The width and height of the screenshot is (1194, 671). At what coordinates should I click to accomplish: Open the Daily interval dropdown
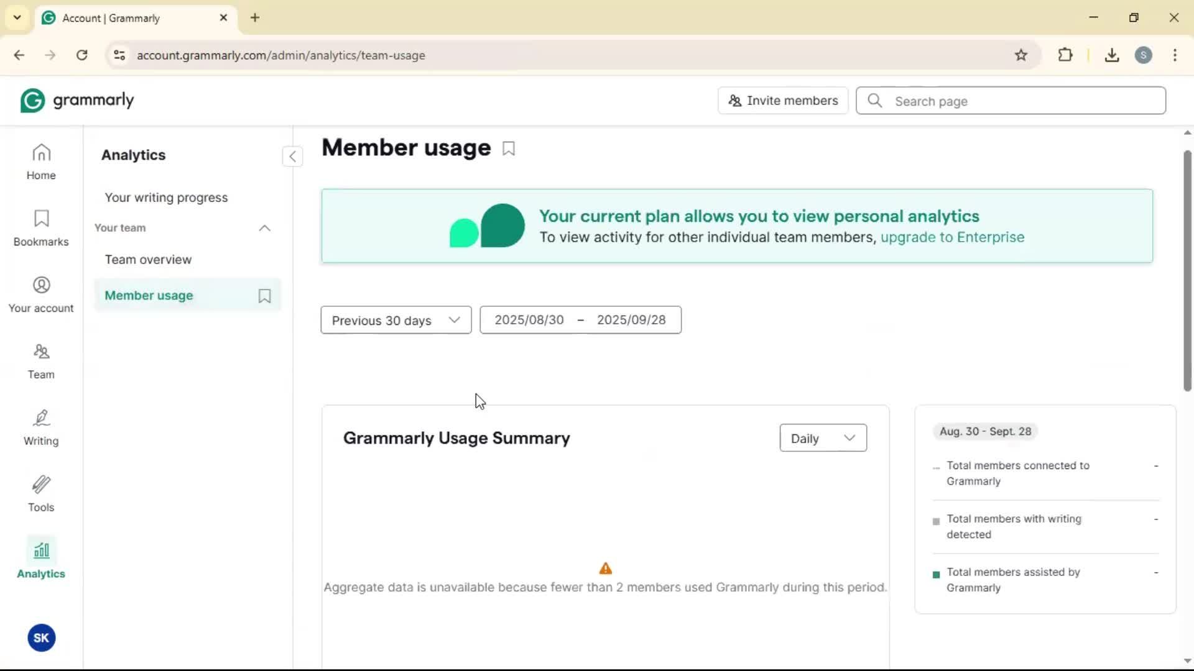[x=823, y=438]
